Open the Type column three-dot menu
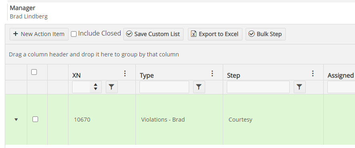 tap(212, 74)
